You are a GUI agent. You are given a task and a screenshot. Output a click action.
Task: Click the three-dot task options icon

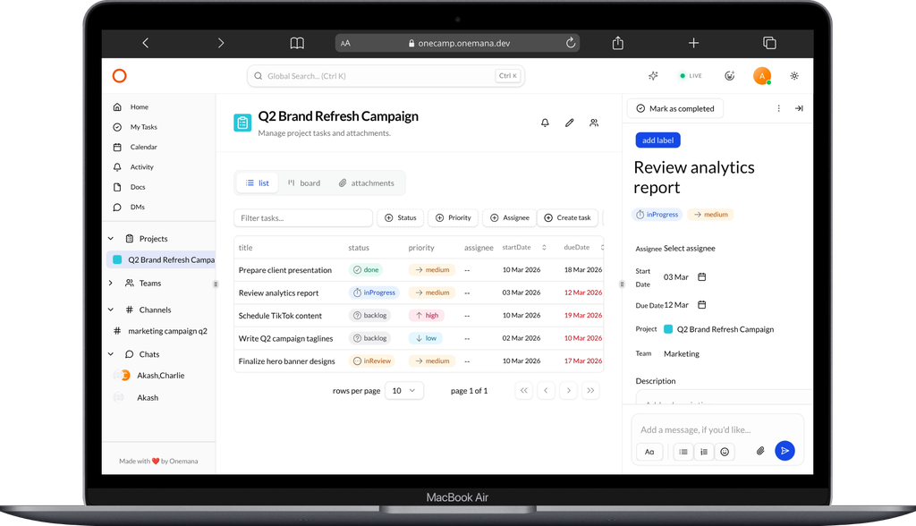(778, 108)
